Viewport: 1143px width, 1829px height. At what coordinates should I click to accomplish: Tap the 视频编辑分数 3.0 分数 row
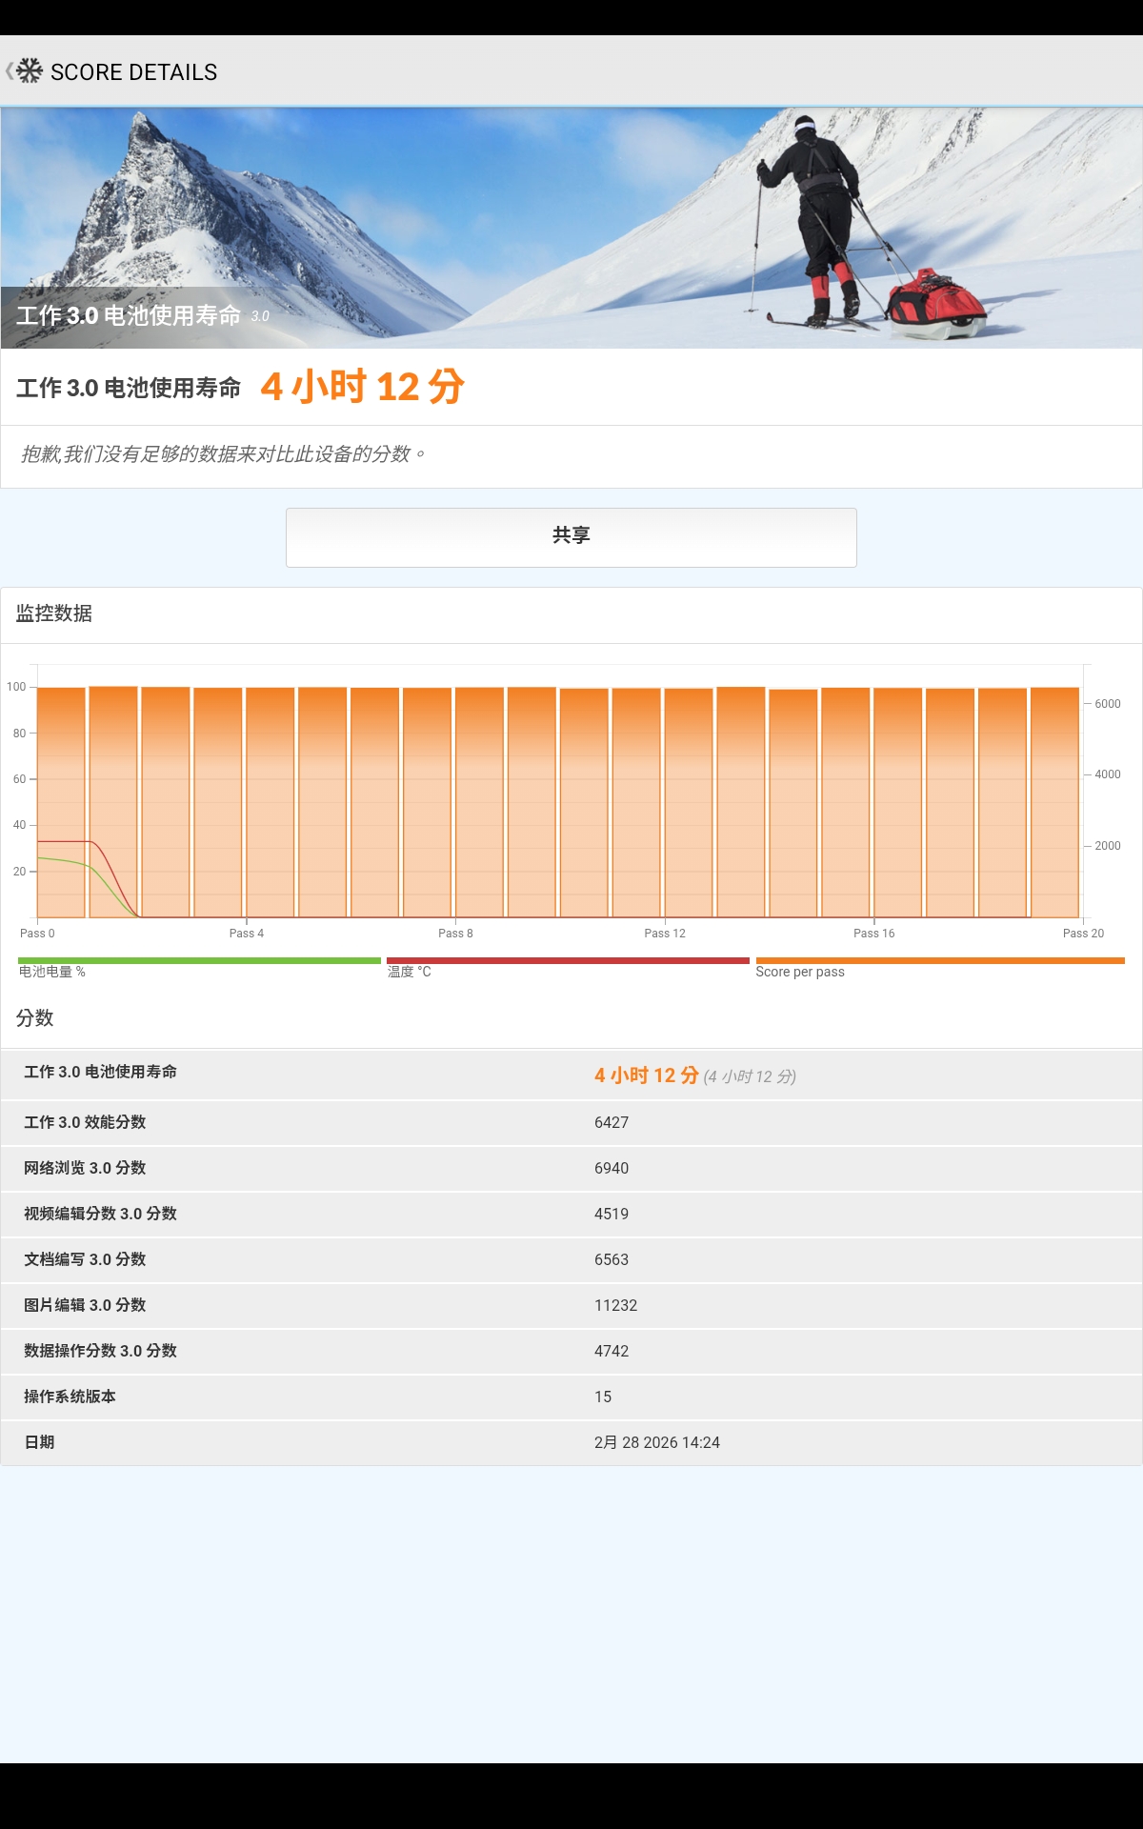pyautogui.click(x=571, y=1214)
